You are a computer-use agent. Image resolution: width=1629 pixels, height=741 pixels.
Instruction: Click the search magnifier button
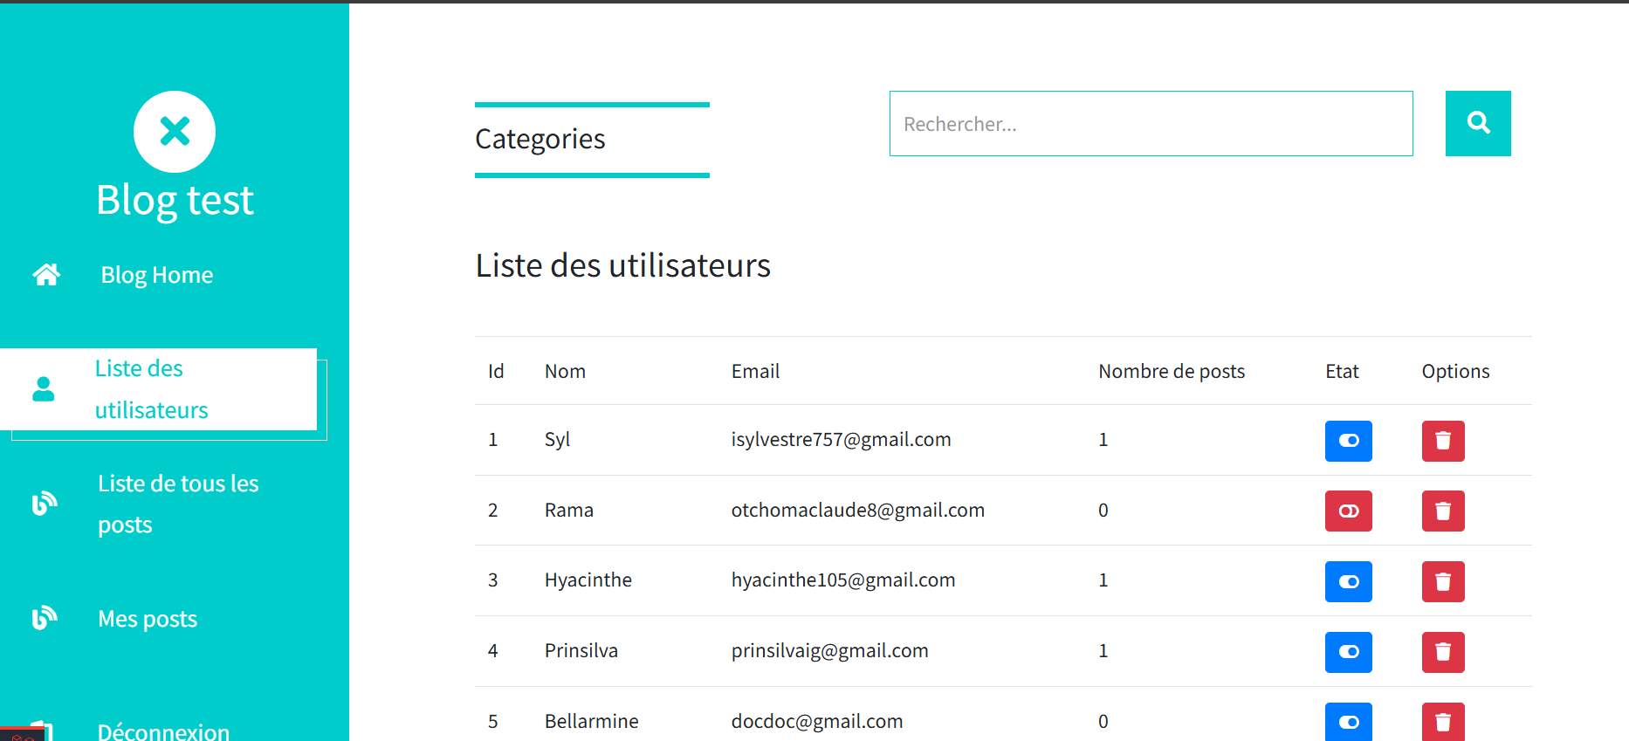pos(1478,123)
